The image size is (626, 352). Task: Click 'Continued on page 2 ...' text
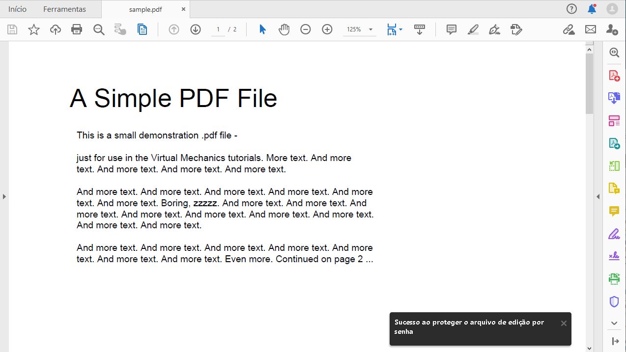324,259
